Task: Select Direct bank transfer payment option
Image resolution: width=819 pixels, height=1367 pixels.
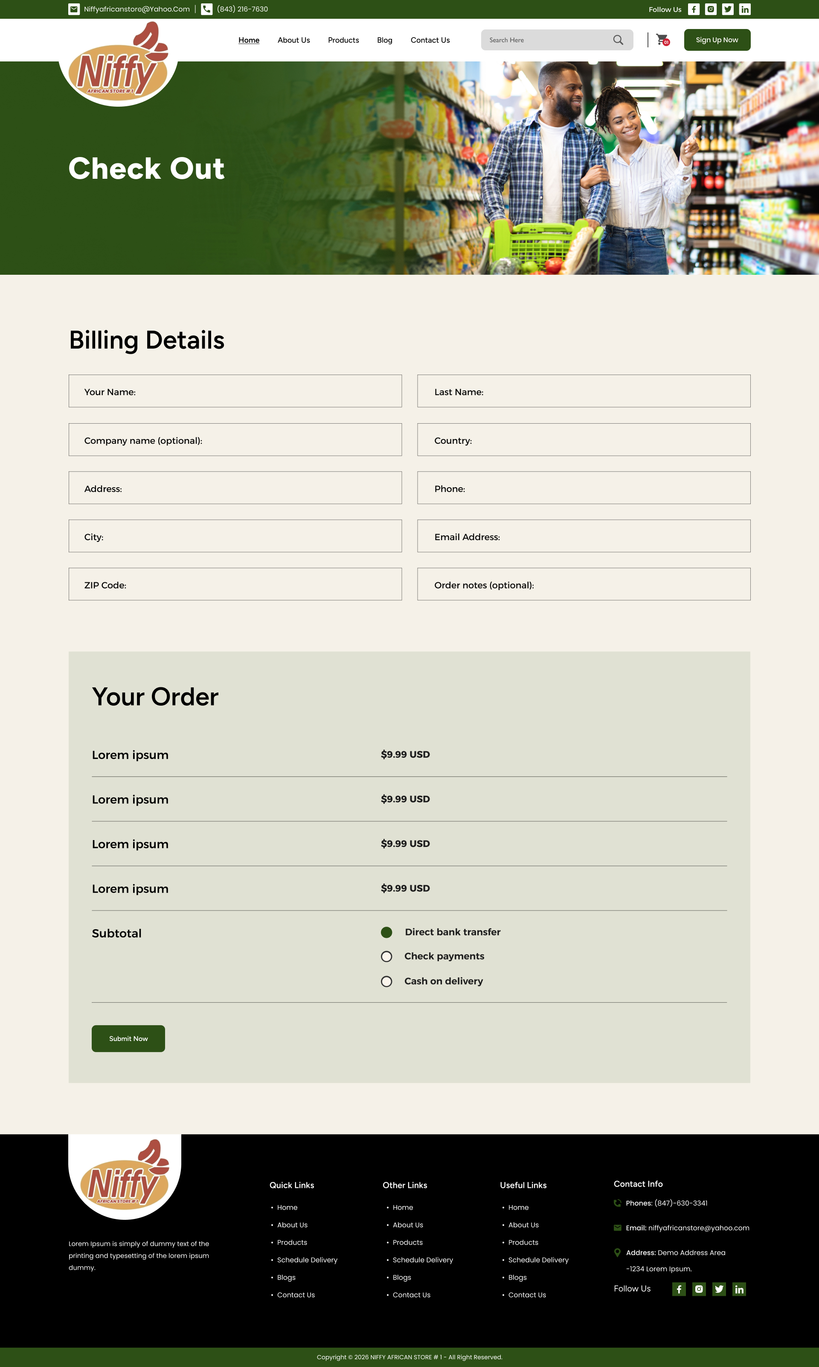Action: (386, 932)
